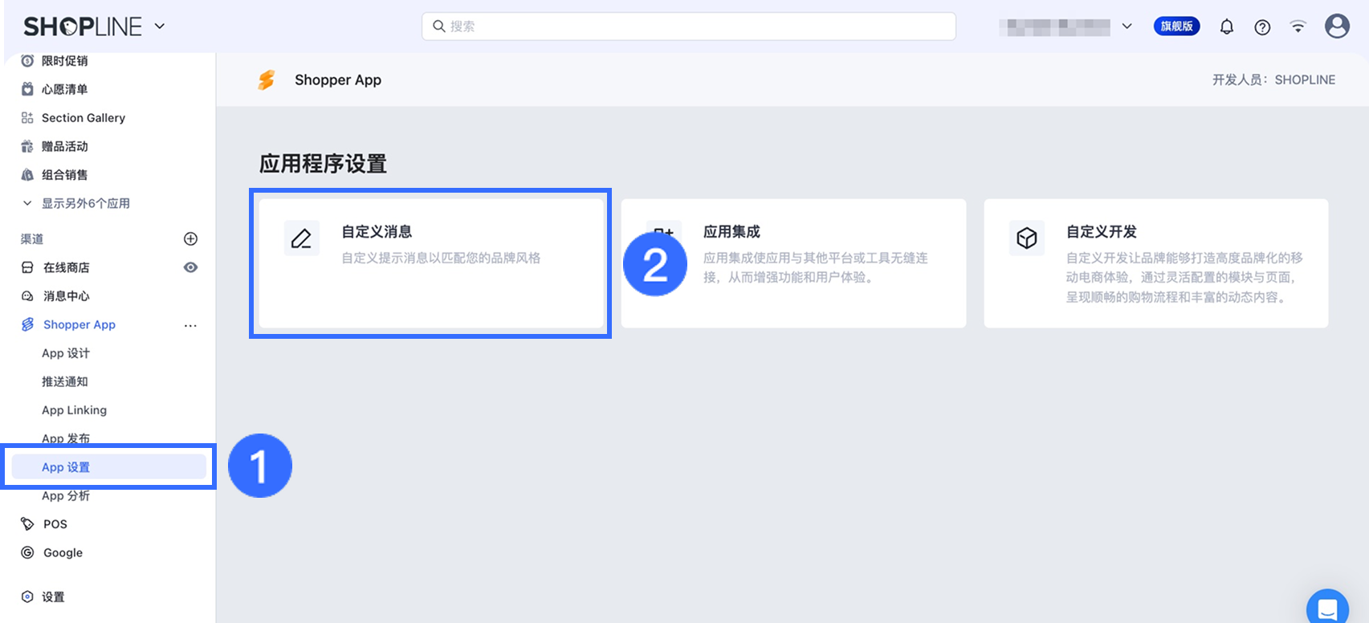
Task: Click the 设置 hexagon gear icon
Action: 27,597
